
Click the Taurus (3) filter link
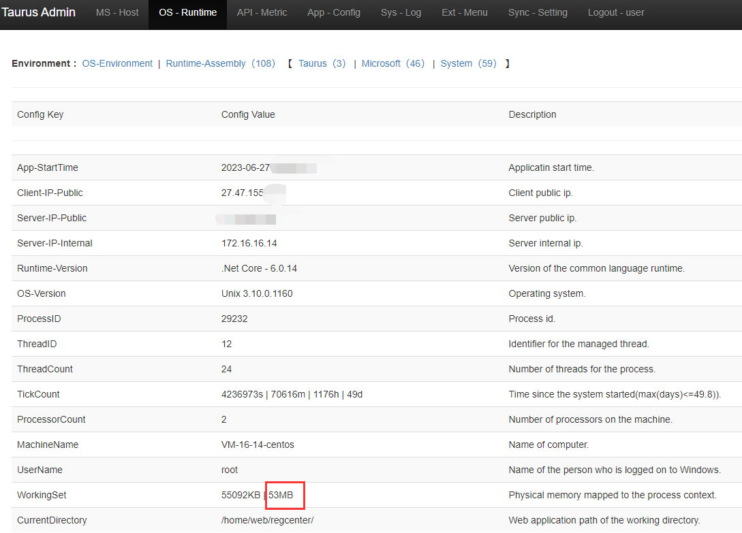click(x=321, y=63)
